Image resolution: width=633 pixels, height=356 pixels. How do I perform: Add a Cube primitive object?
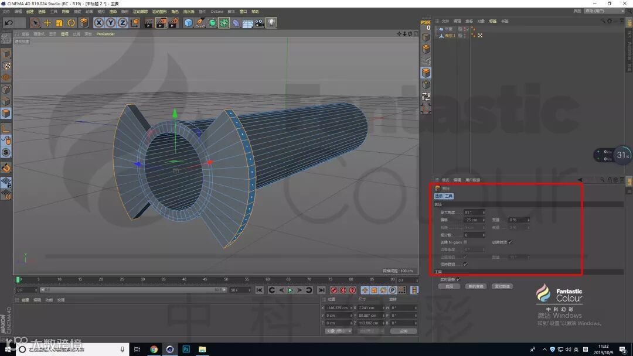[x=188, y=23]
